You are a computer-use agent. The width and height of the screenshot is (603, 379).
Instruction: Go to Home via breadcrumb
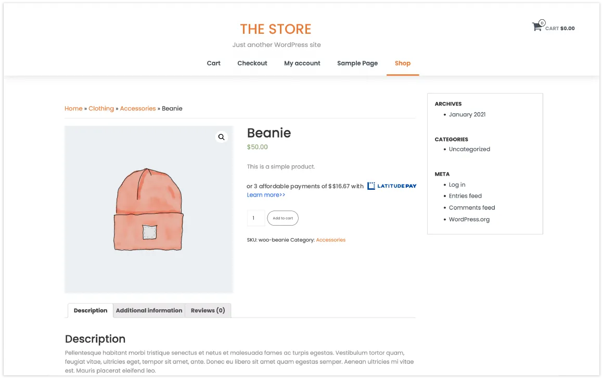[73, 108]
